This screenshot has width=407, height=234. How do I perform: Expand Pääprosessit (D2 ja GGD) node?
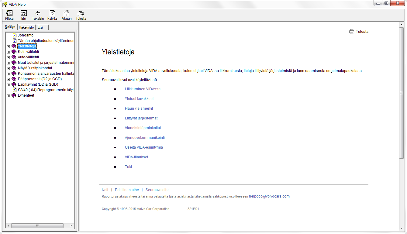tap(8, 79)
